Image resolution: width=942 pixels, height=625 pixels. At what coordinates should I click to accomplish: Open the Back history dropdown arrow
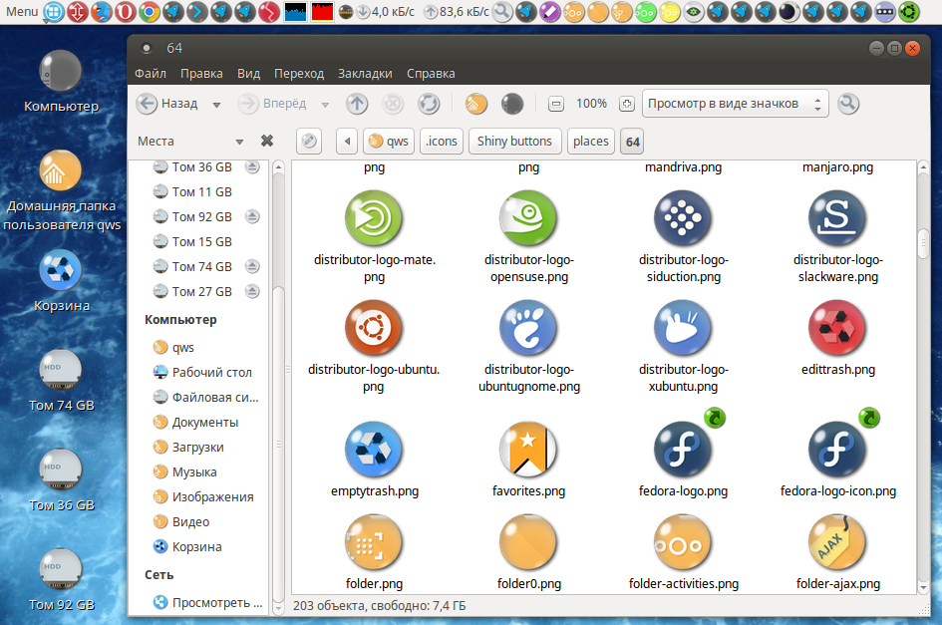(x=216, y=105)
